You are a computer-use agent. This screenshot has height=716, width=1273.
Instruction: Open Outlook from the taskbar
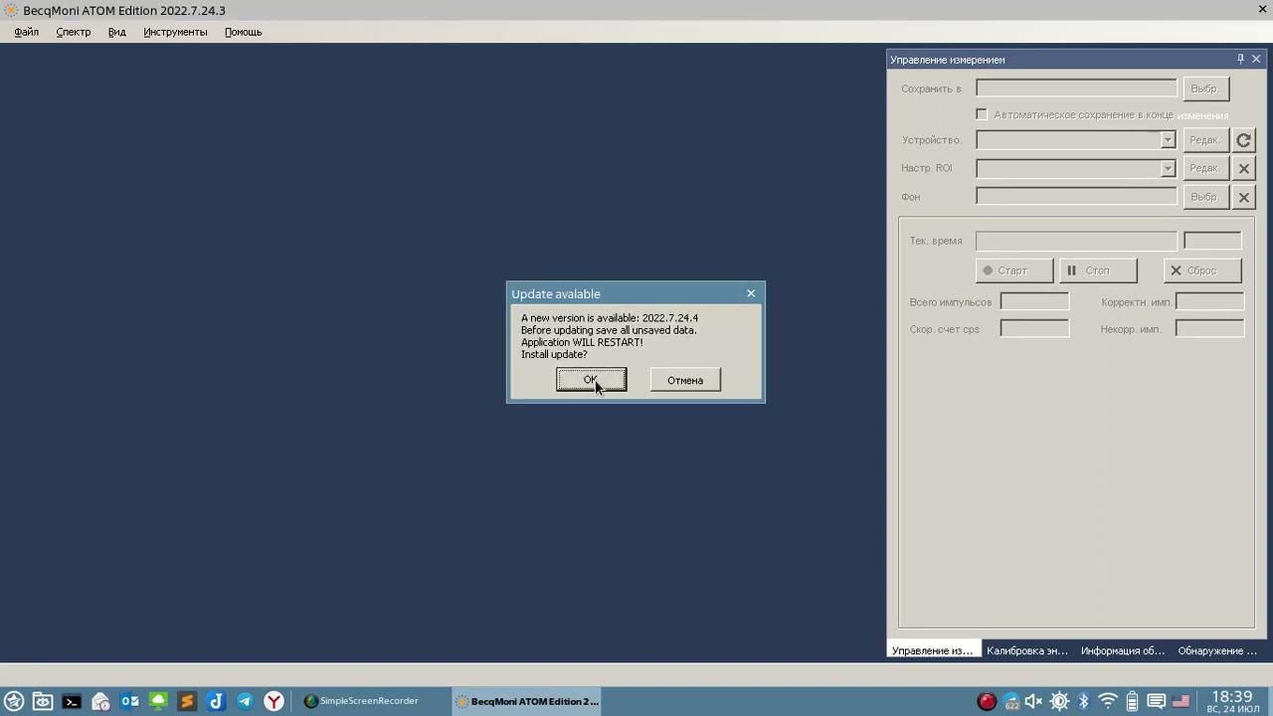129,701
